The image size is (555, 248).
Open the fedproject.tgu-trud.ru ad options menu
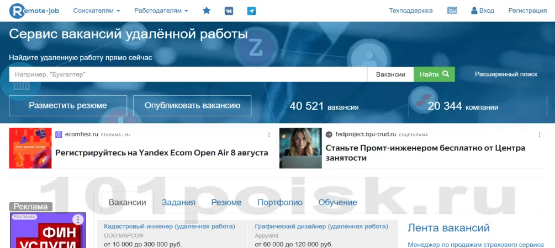point(540,134)
